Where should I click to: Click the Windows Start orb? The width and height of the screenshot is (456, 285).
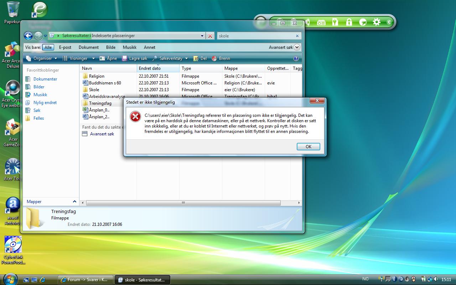click(x=10, y=279)
